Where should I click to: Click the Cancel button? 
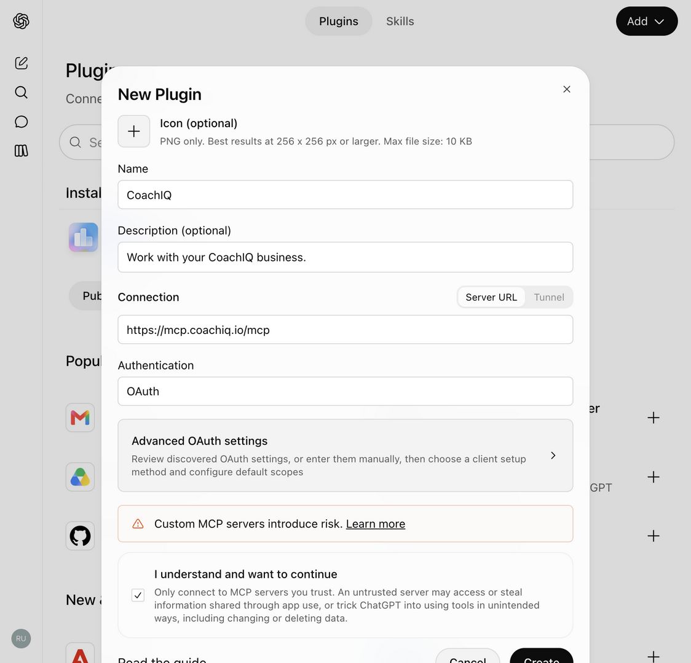[x=468, y=657]
